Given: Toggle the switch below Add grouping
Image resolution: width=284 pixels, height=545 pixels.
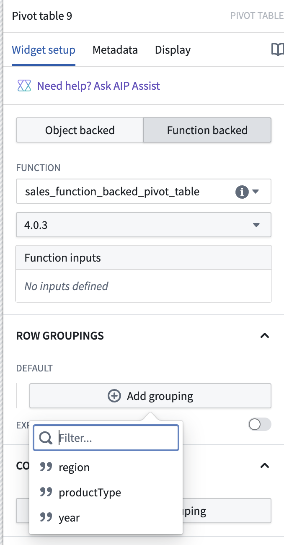Looking at the screenshot, I should point(260,425).
